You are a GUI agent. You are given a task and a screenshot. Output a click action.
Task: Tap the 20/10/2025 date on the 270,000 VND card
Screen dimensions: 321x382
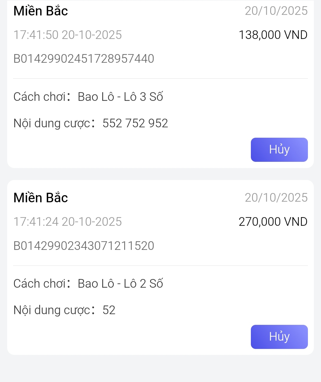(x=276, y=198)
